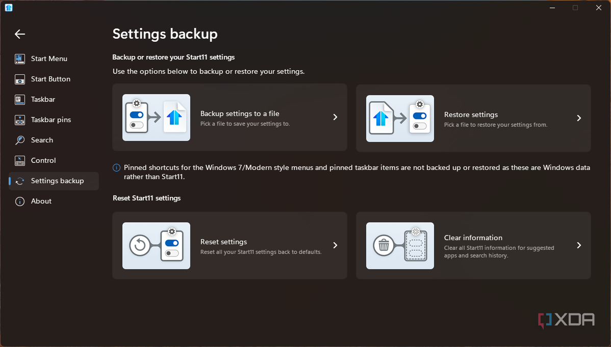
Task: Expand the Clear information chevron
Action: [x=579, y=245]
